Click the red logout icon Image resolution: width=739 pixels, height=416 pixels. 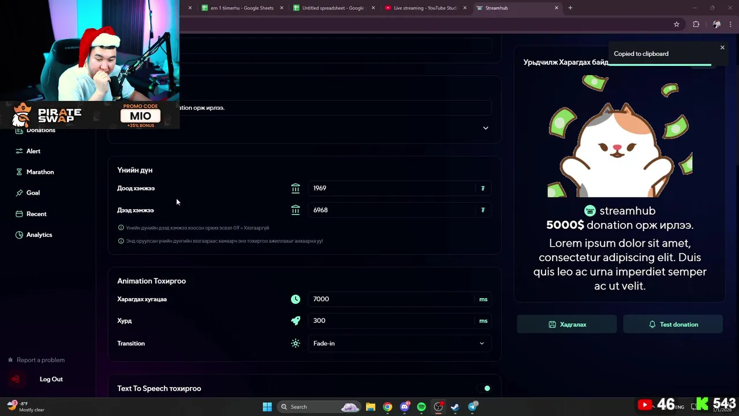tap(15, 379)
